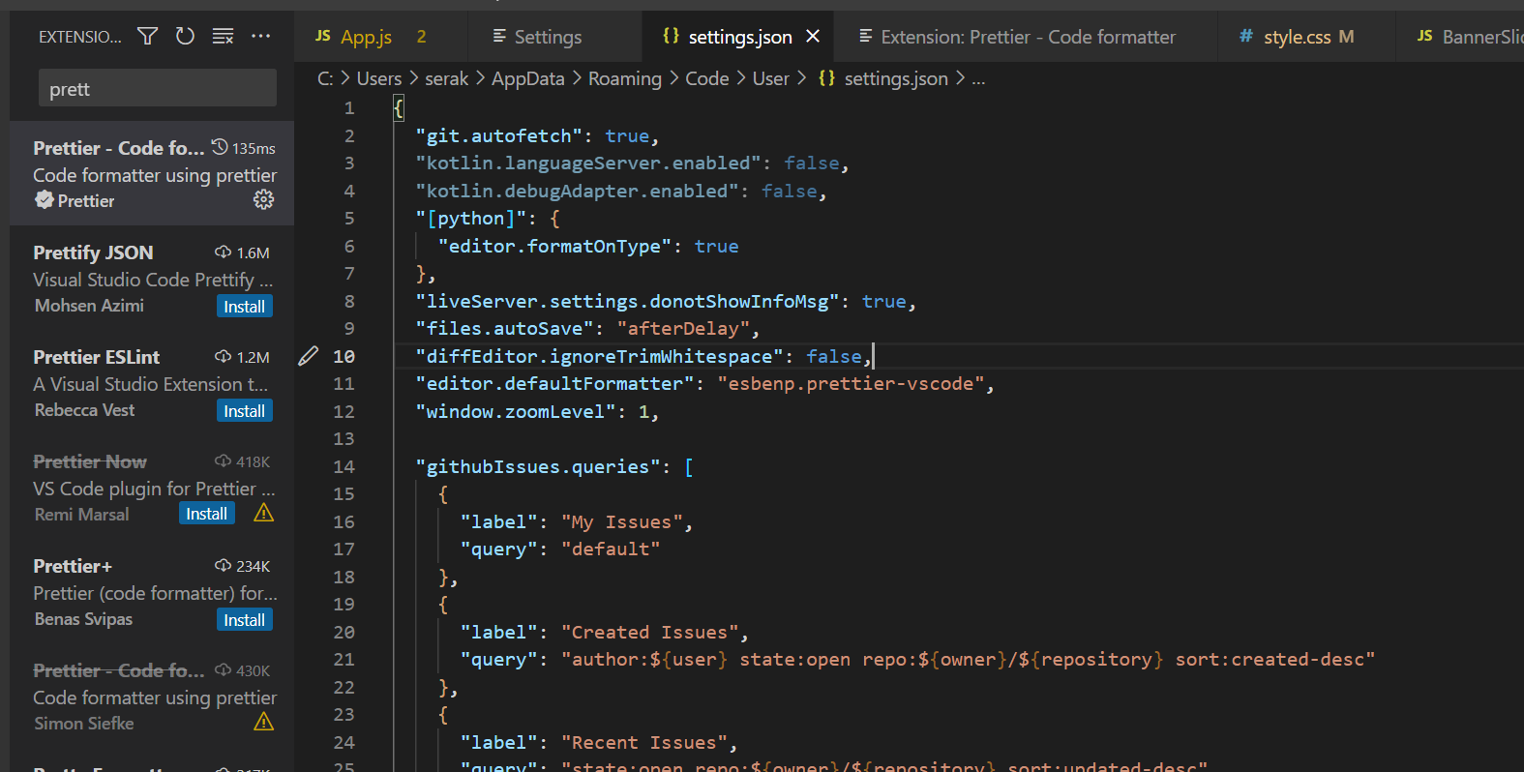Select the Prettier - Code formatter extension entry
This screenshot has height=772, width=1524.
(152, 173)
